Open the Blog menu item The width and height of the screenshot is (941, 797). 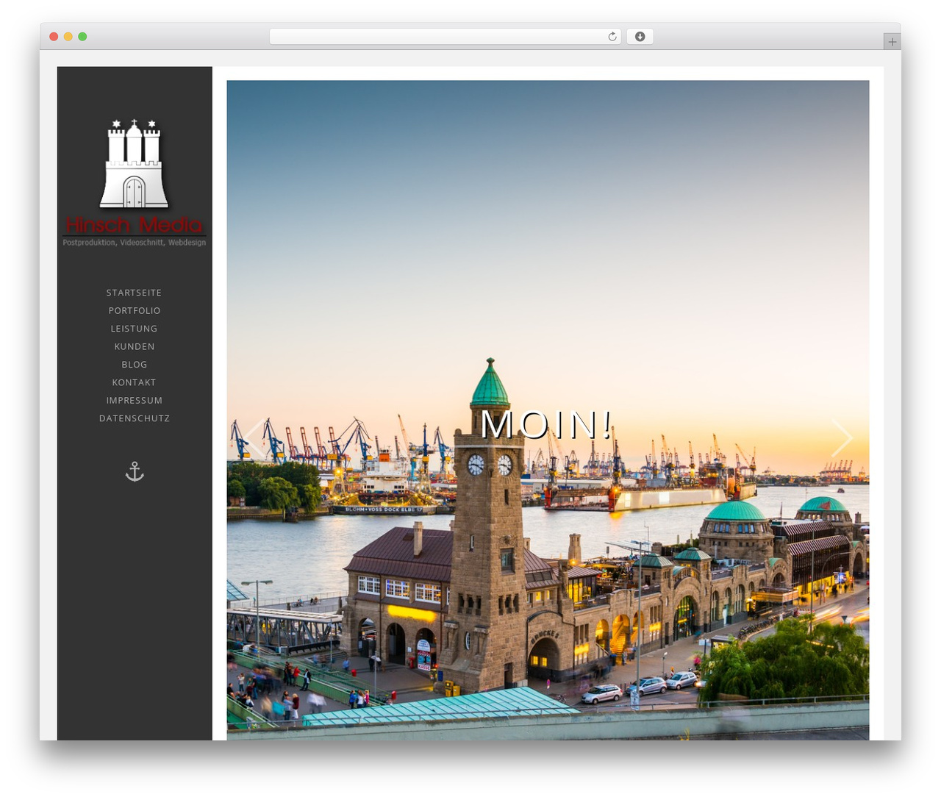click(x=135, y=365)
